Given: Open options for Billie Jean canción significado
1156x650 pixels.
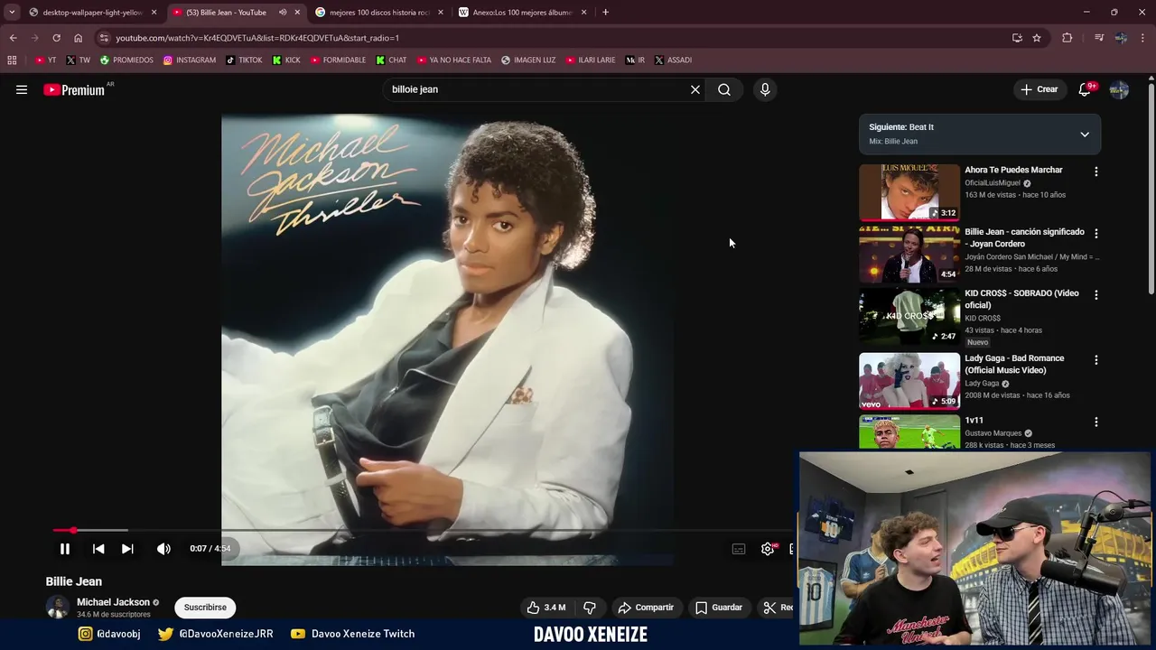Looking at the screenshot, I should pyautogui.click(x=1096, y=233).
